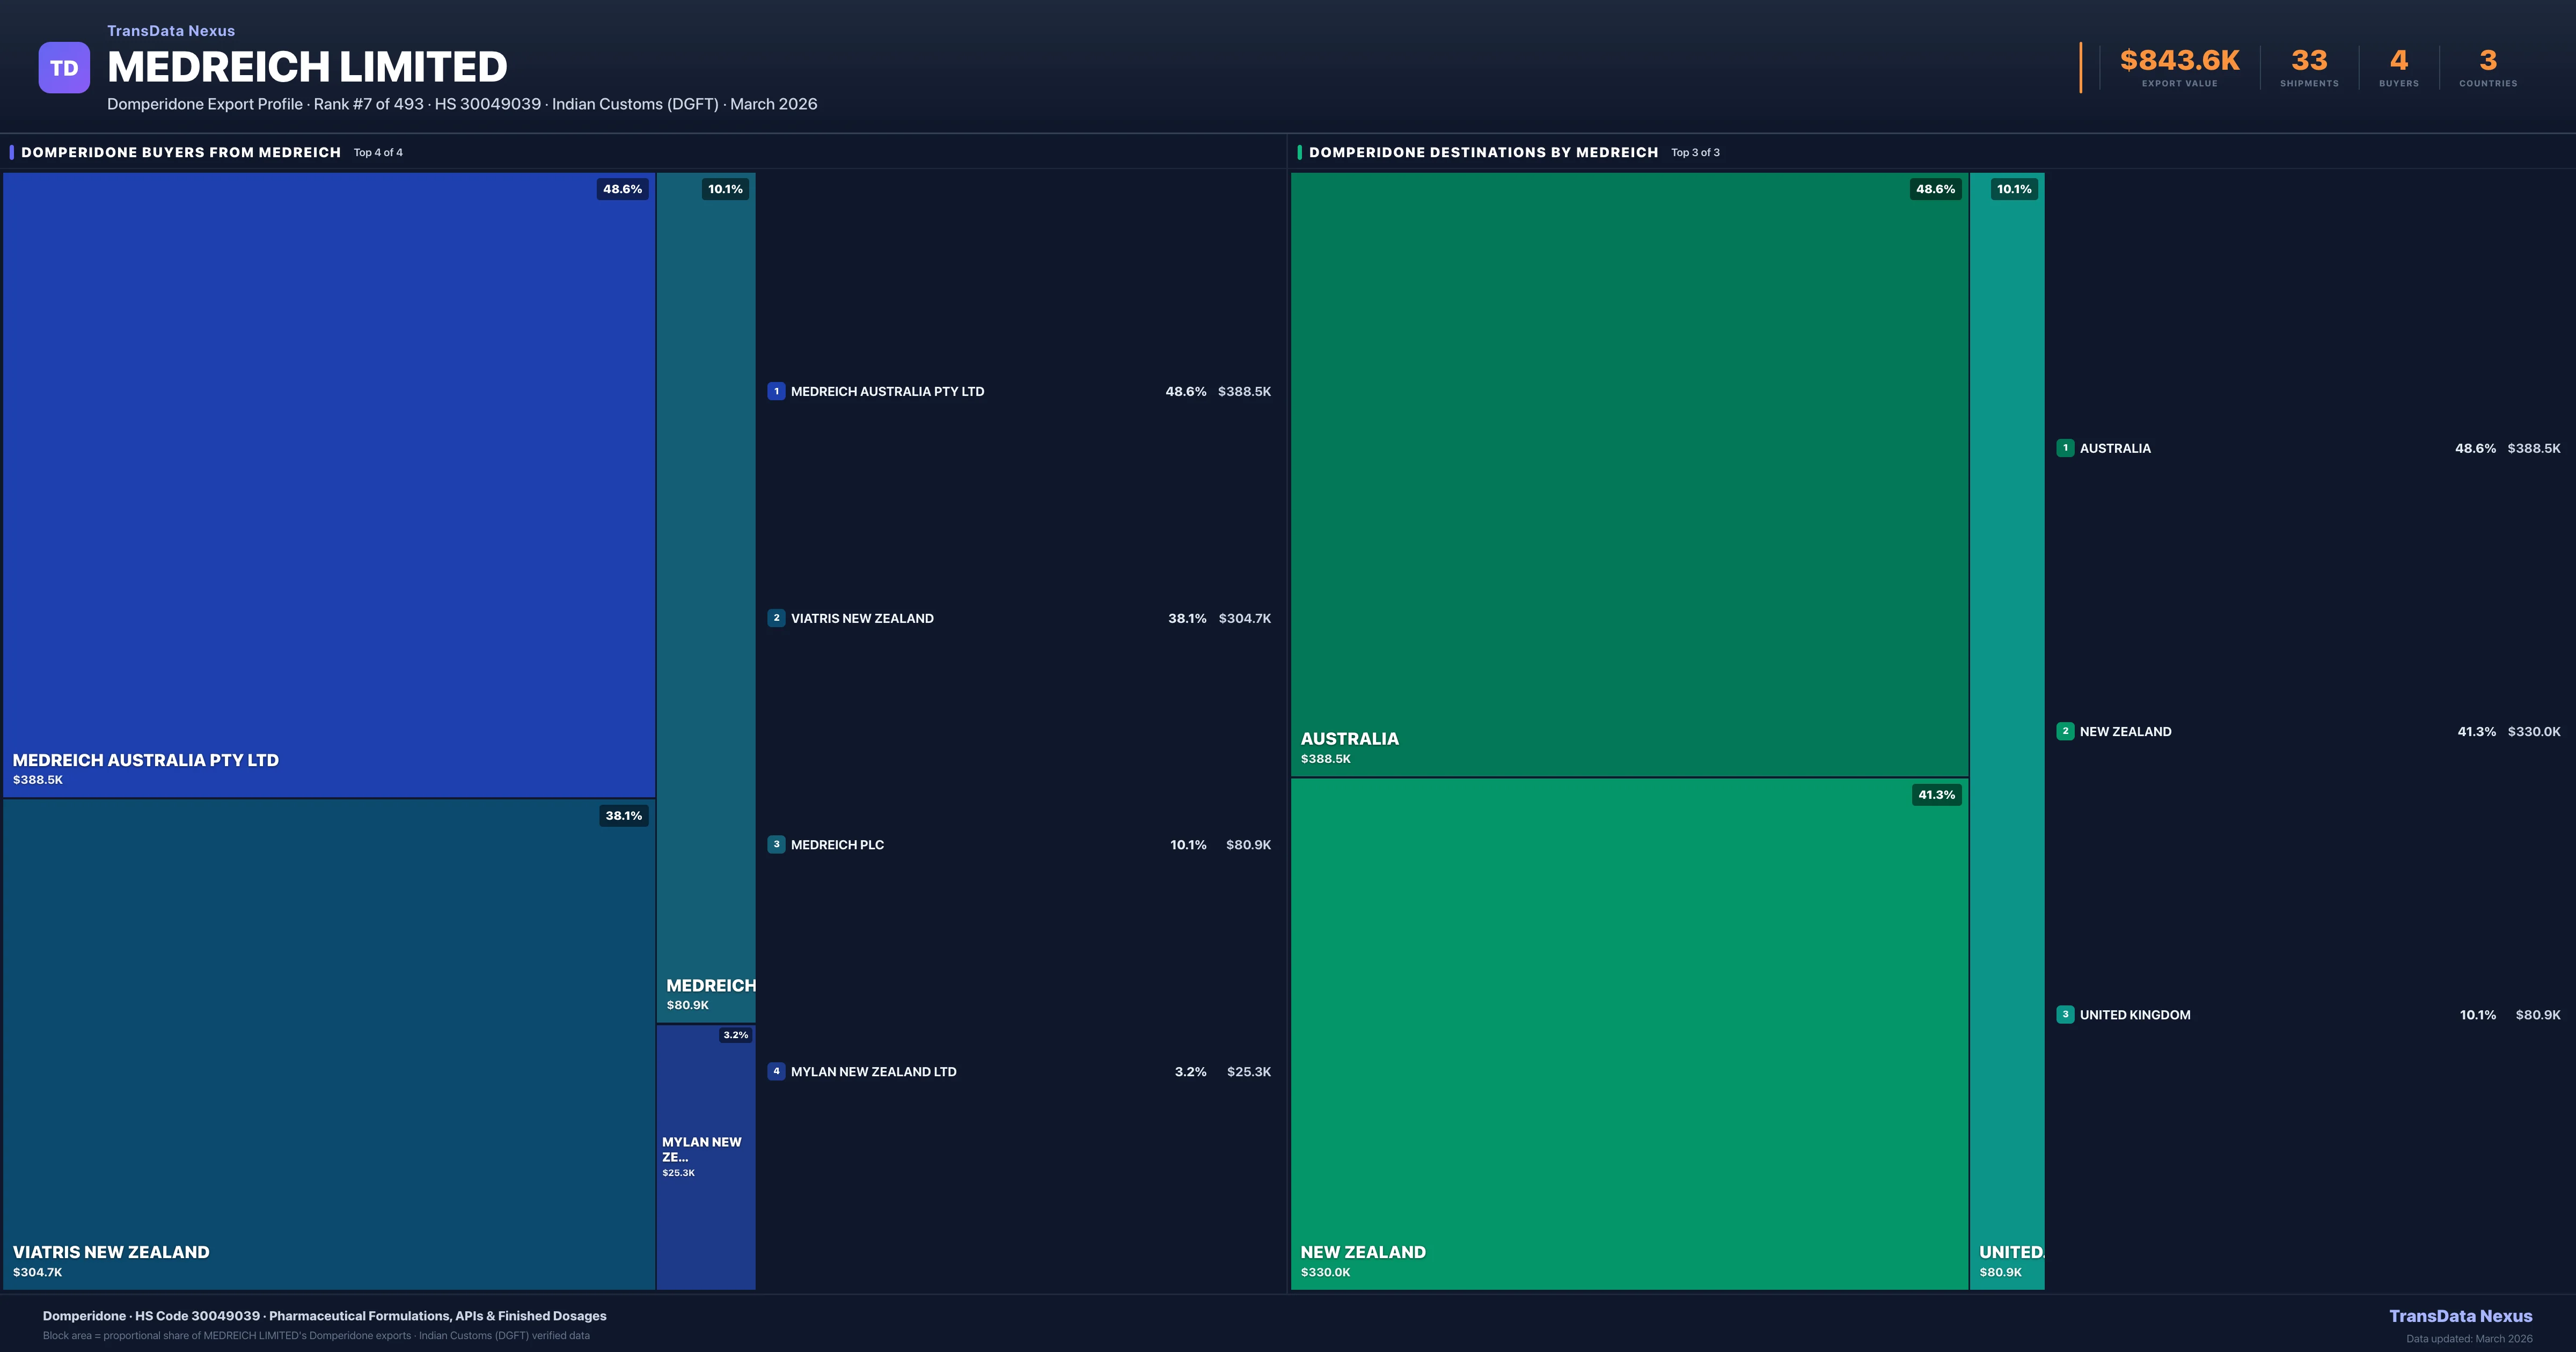Viewport: 2576px width, 1352px height.
Task: Select the numbered badge 3 beside MEDREICH PLC
Action: (777, 845)
